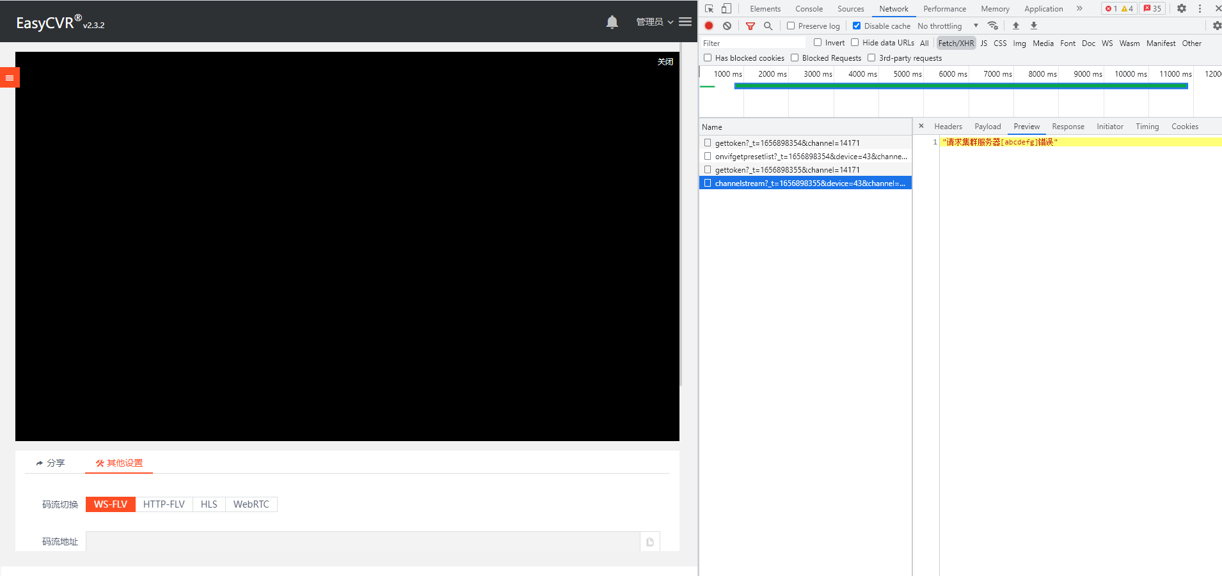Import HAR file with upload arrow
Viewport: 1222px width, 576px height.
[x=1015, y=26]
